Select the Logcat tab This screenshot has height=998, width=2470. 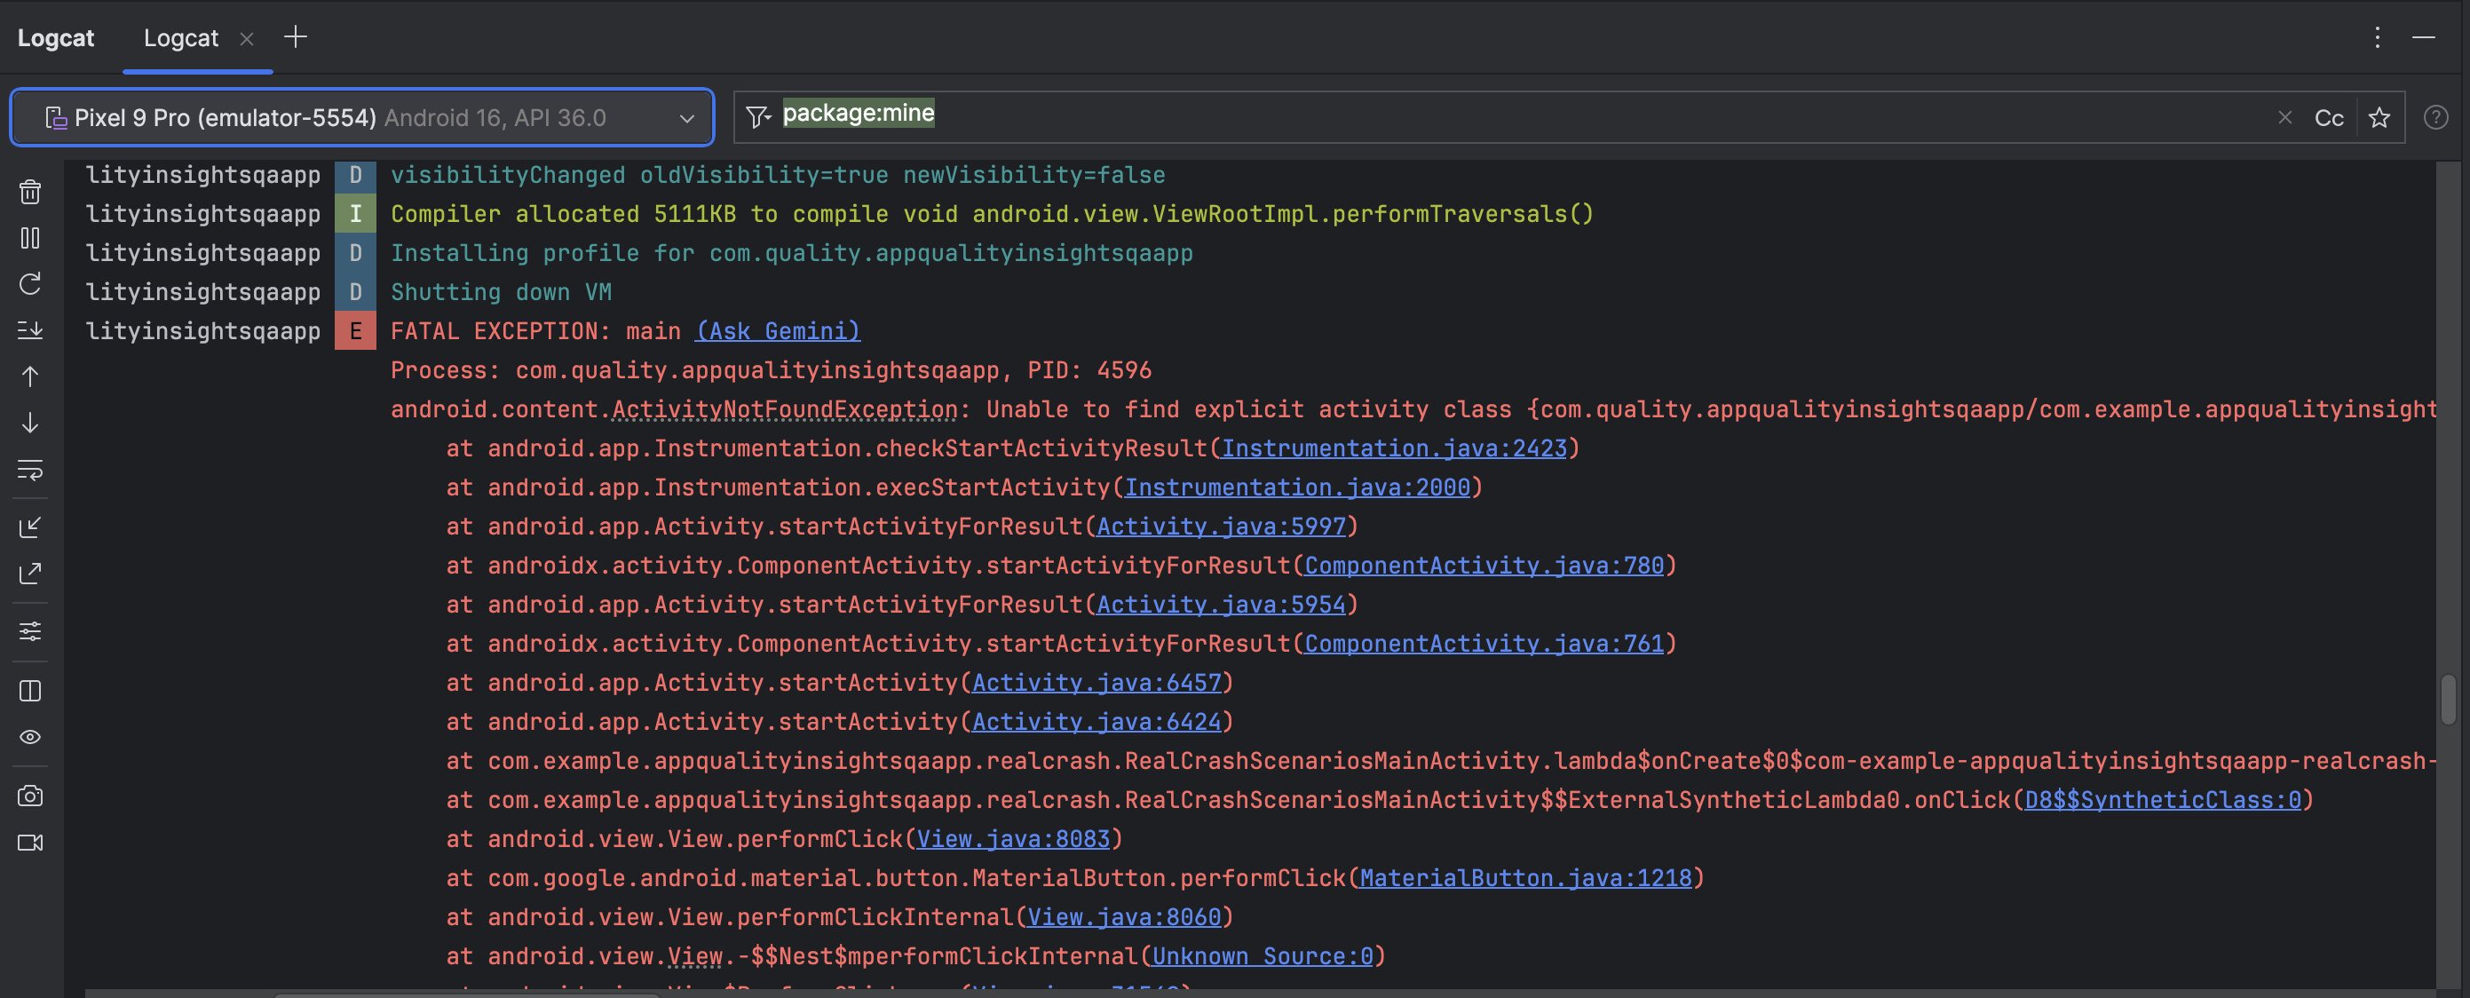tap(181, 37)
